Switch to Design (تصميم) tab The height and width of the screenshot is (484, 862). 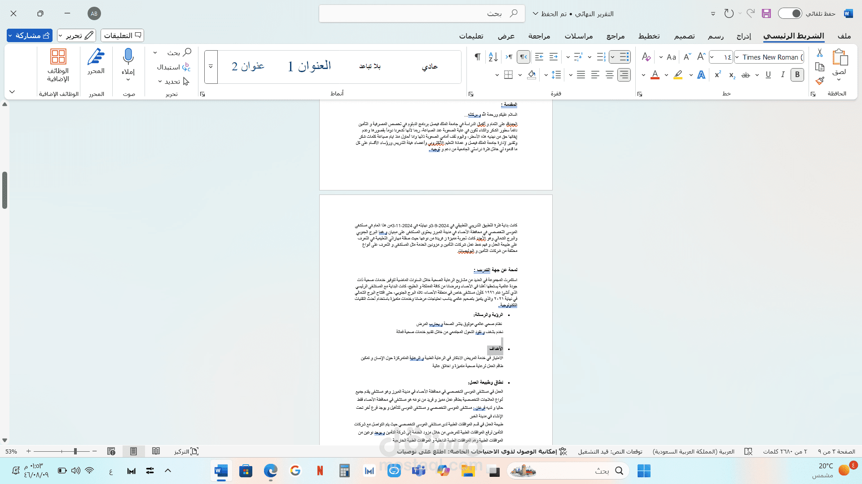point(684,36)
